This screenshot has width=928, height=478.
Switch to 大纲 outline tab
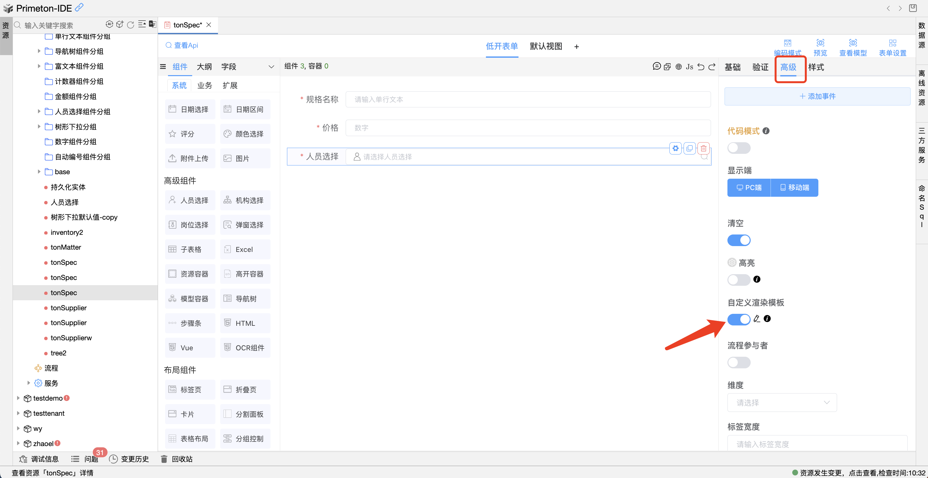click(x=204, y=67)
